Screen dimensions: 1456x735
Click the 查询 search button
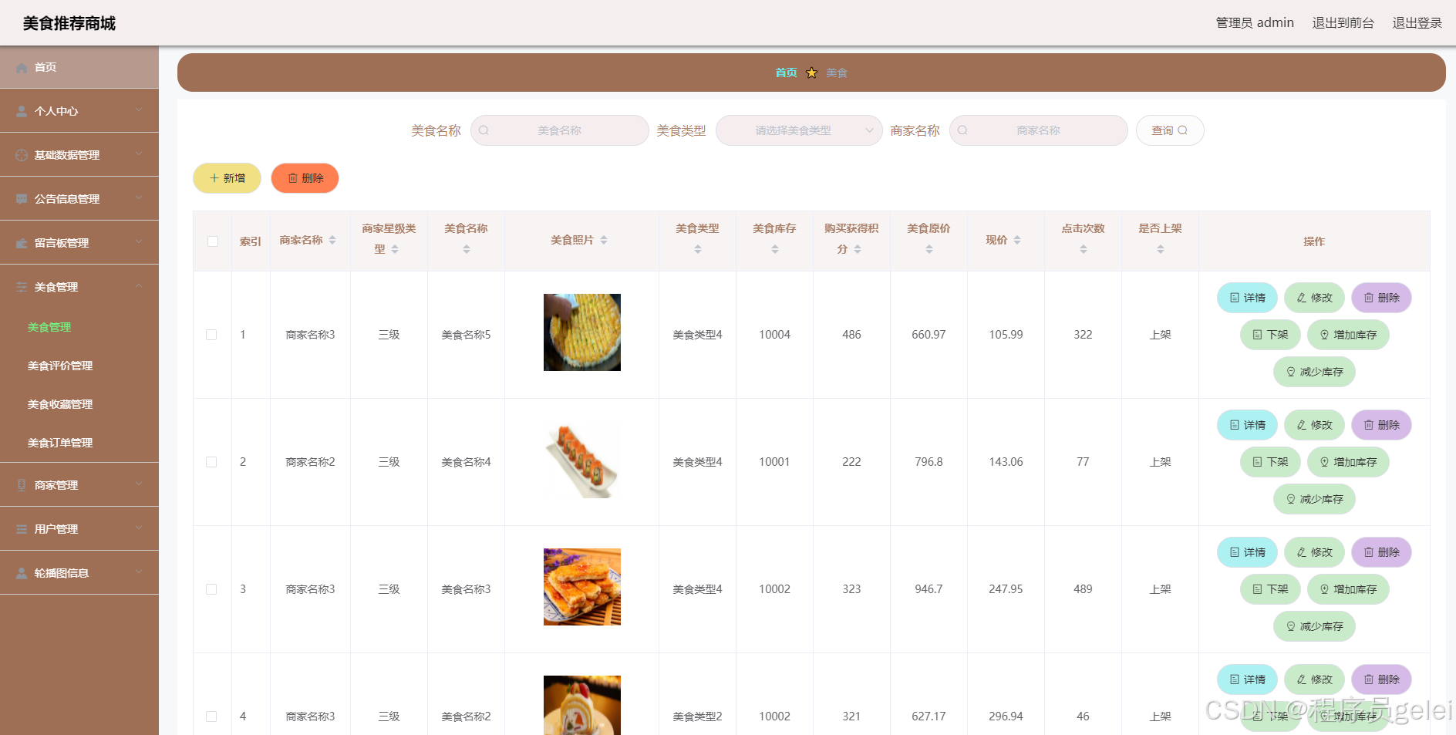[1170, 131]
